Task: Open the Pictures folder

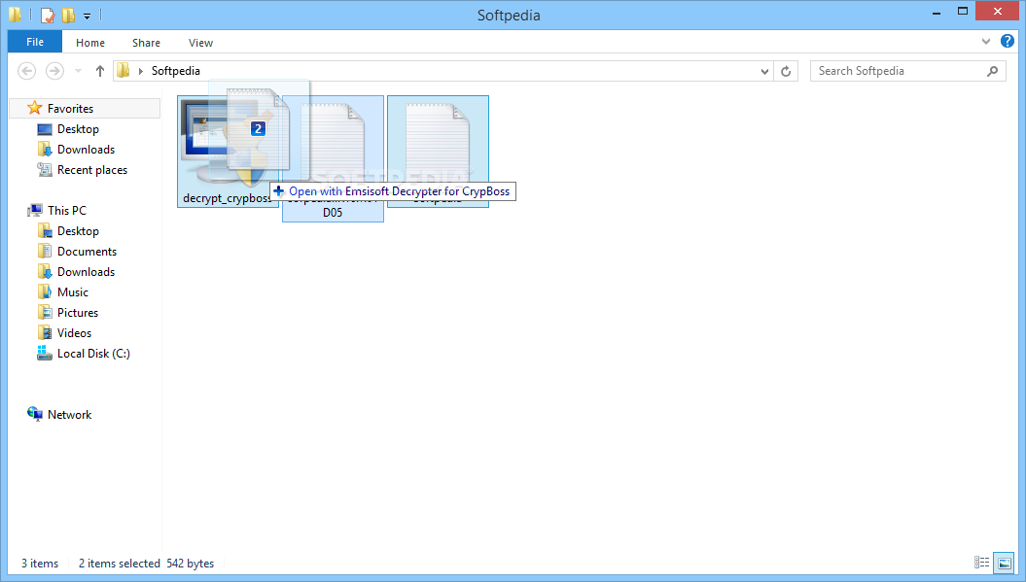Action: coord(78,312)
